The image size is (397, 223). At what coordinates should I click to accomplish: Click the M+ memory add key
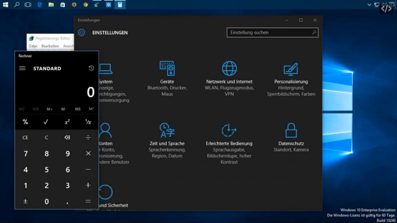pyautogui.click(x=50, y=109)
